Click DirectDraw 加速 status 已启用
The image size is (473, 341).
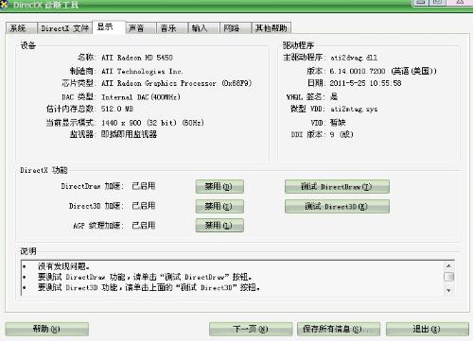[144, 186]
